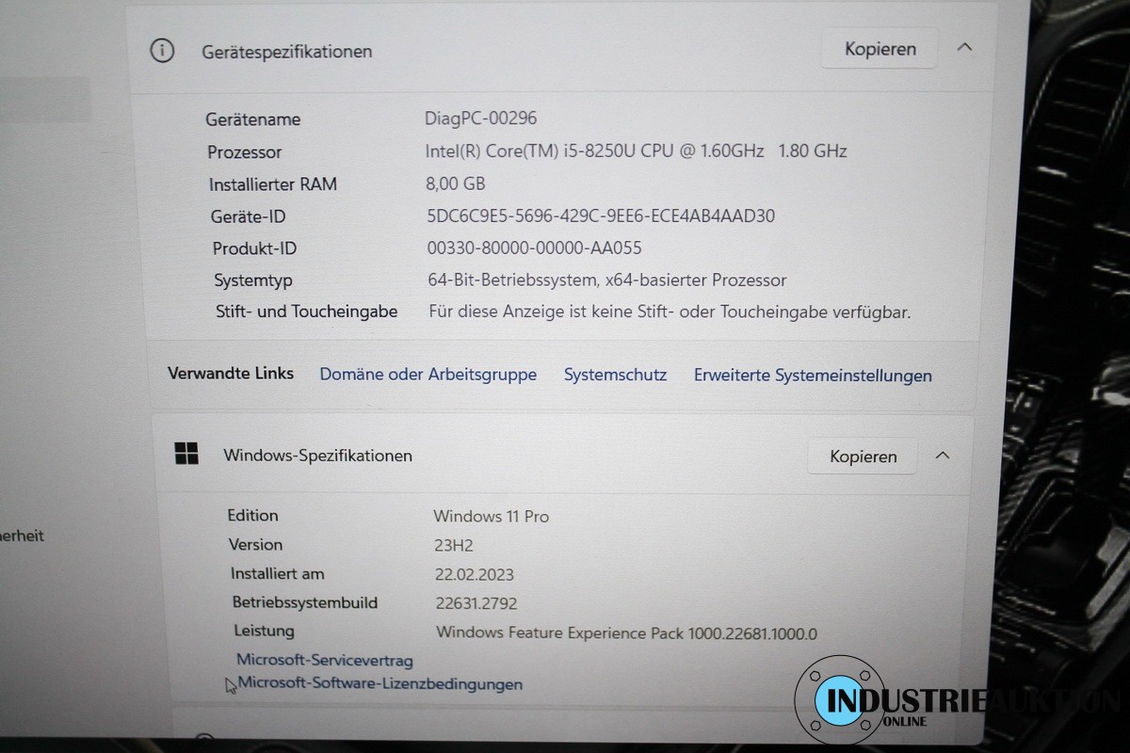This screenshot has height=753, width=1130.
Task: Click the Leistung label
Action: 265,631
